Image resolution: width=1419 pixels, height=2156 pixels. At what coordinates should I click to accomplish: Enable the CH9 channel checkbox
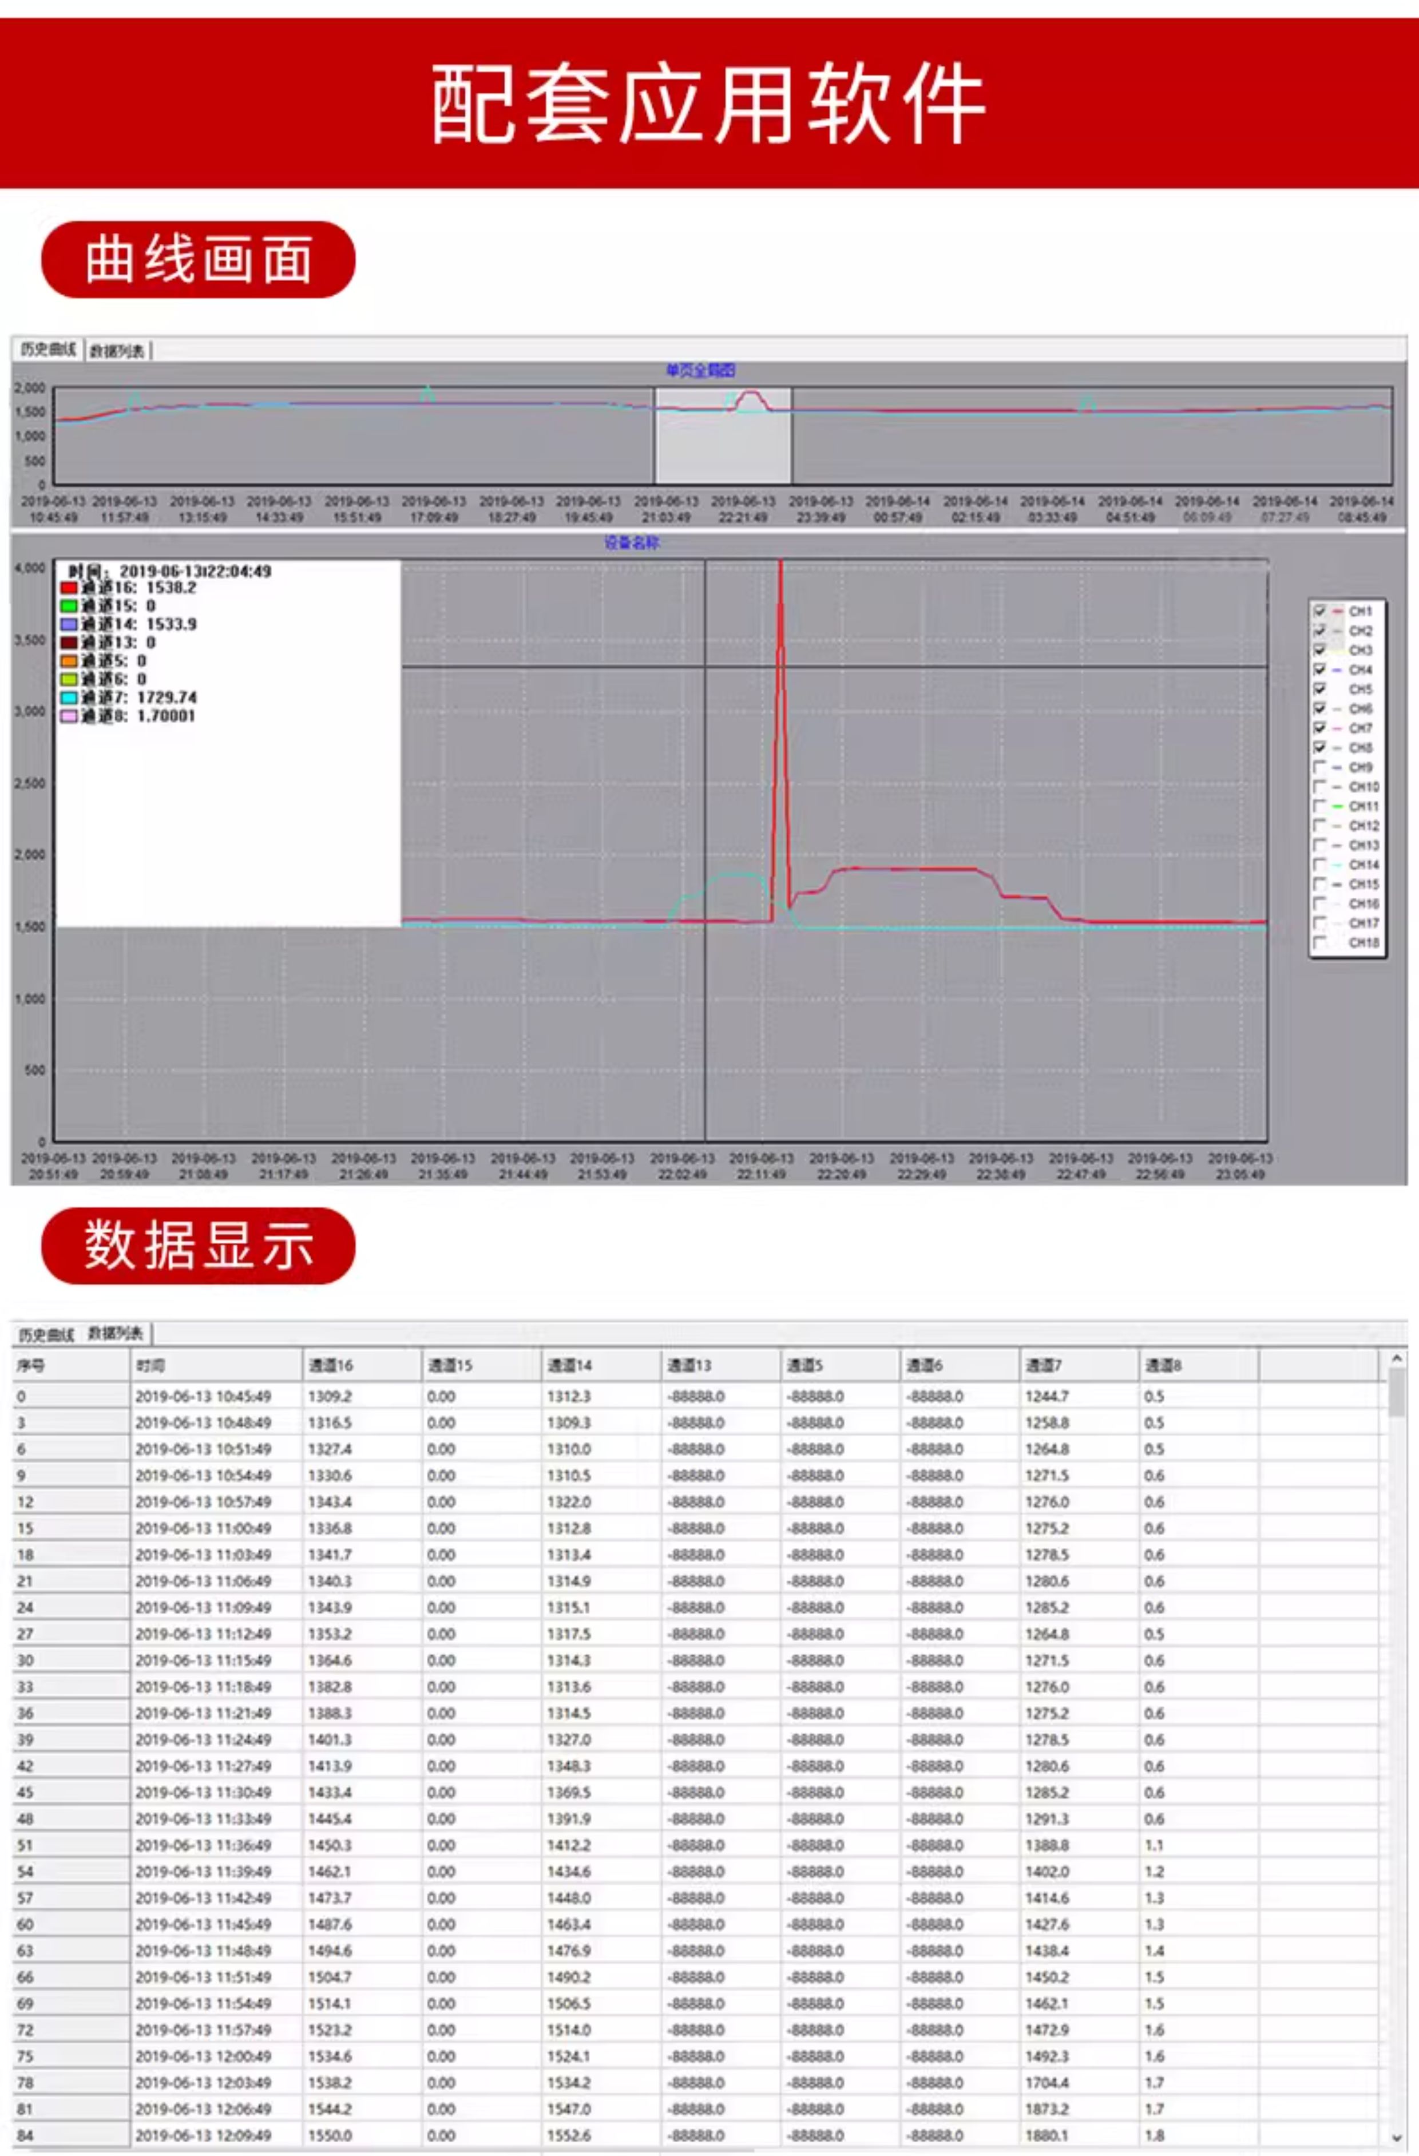click(x=1319, y=767)
